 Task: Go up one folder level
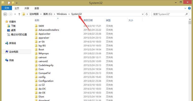(x=19, y=14)
